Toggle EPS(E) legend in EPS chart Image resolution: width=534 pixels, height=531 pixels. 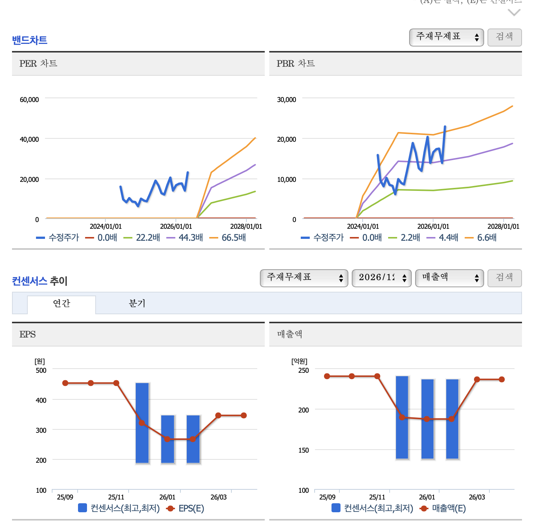click(185, 508)
